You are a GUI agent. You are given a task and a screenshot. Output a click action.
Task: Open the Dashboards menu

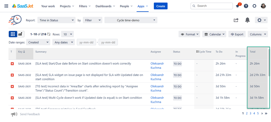click(x=105, y=6)
